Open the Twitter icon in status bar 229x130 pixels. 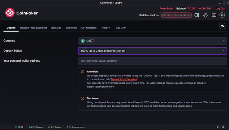pos(218,127)
